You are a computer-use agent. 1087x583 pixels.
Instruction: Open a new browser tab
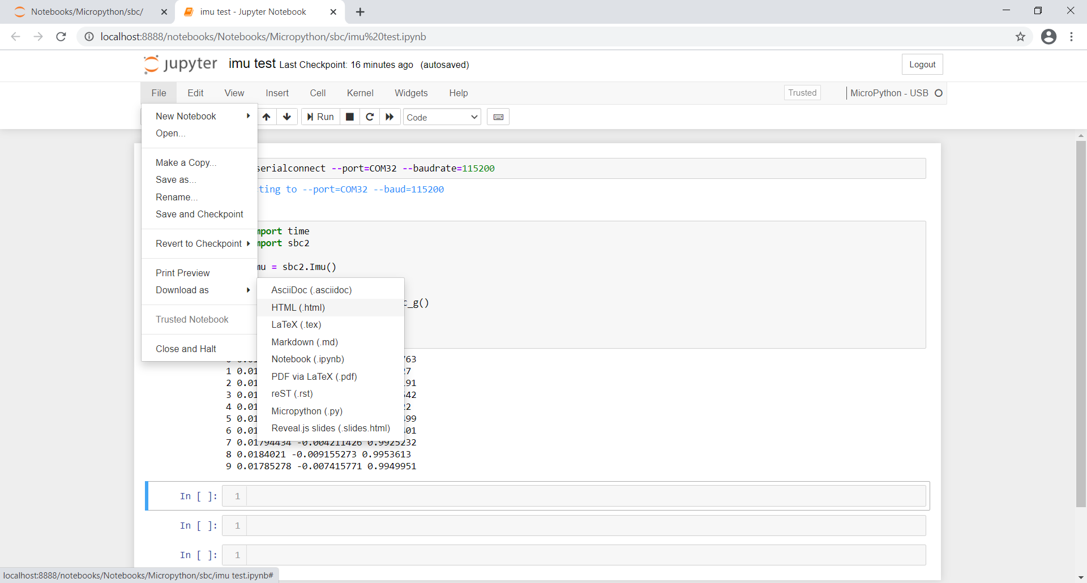[x=360, y=12]
